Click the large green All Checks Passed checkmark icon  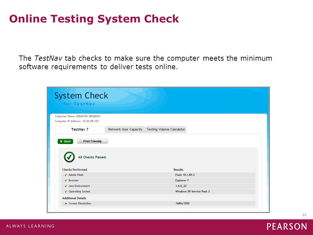point(69,157)
